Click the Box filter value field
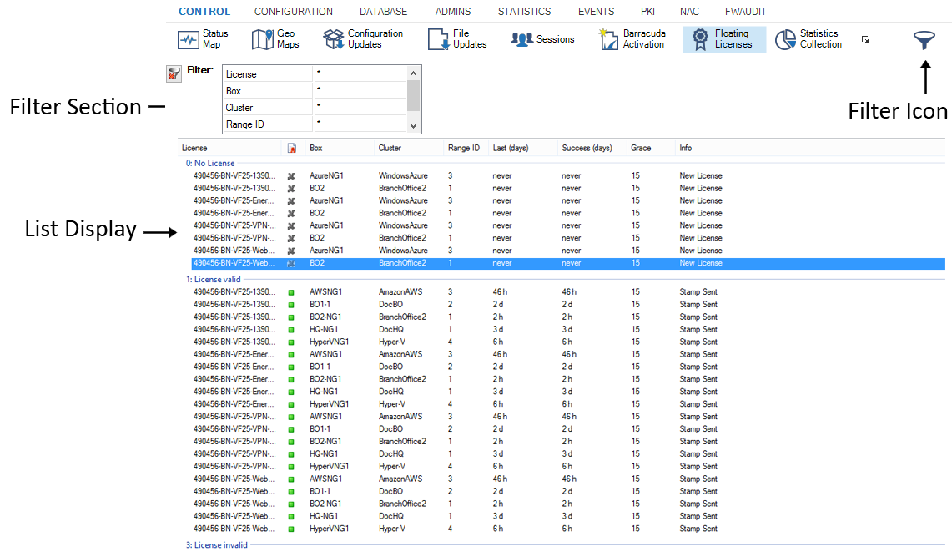 click(x=360, y=90)
